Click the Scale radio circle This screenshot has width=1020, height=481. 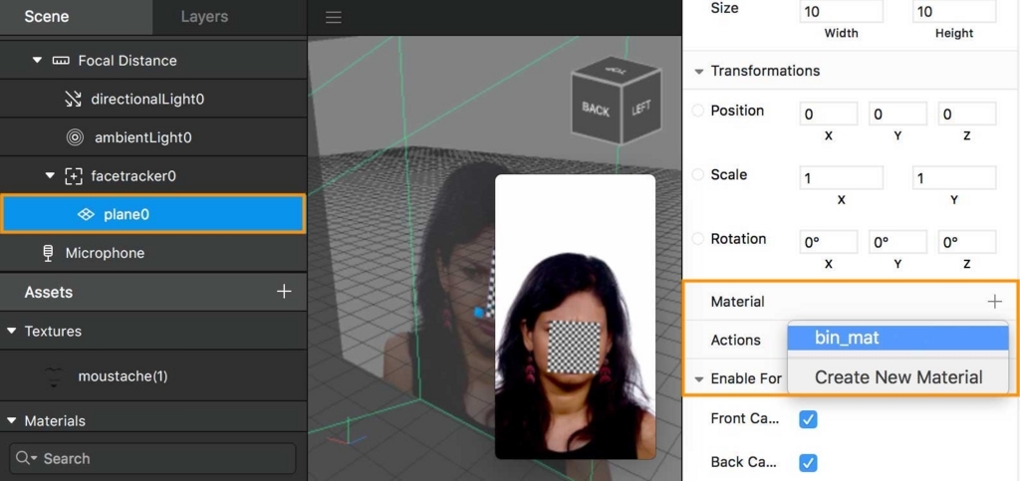[x=698, y=175]
